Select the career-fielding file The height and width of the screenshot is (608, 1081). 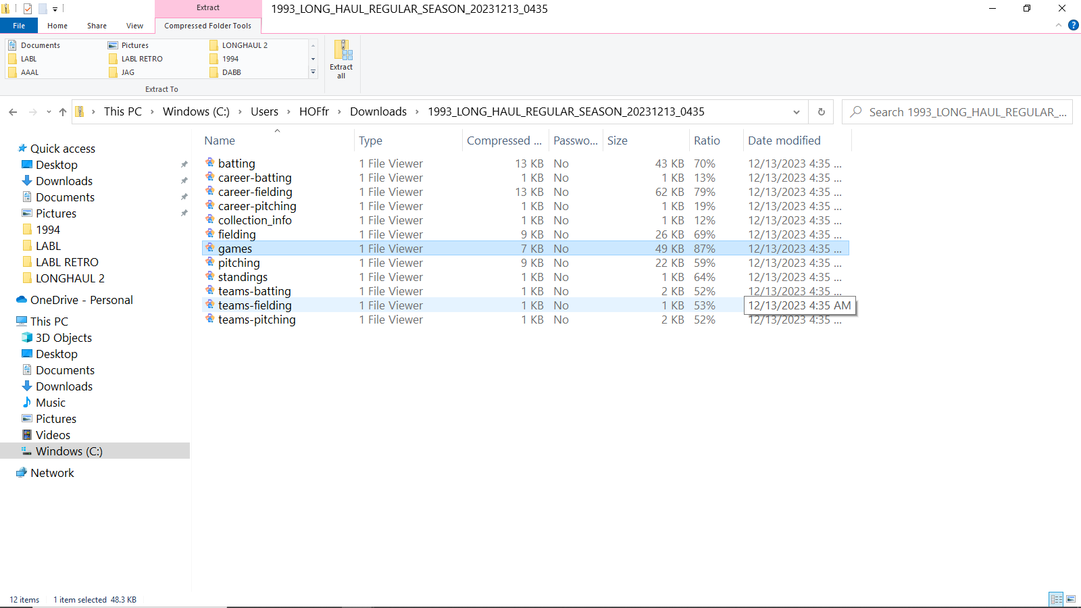(x=255, y=192)
